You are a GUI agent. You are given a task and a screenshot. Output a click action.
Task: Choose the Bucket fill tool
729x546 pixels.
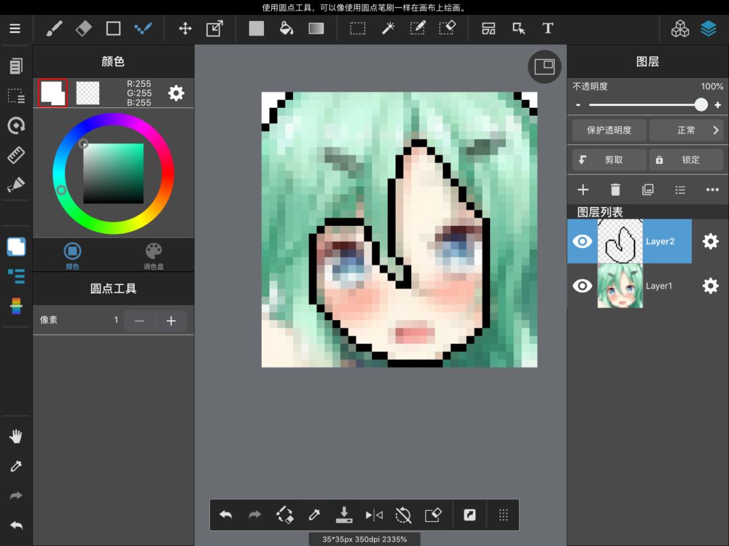286,28
